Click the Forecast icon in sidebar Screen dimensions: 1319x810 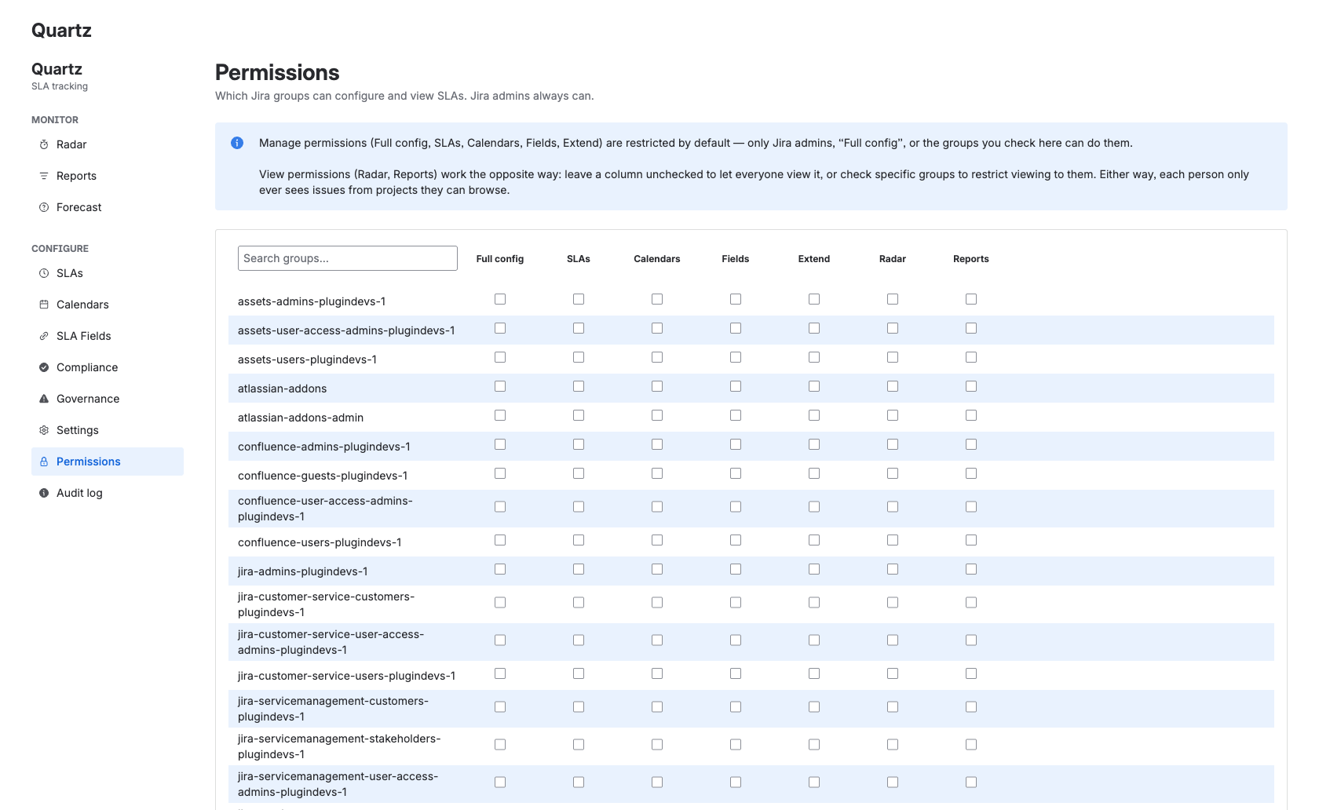tap(44, 207)
